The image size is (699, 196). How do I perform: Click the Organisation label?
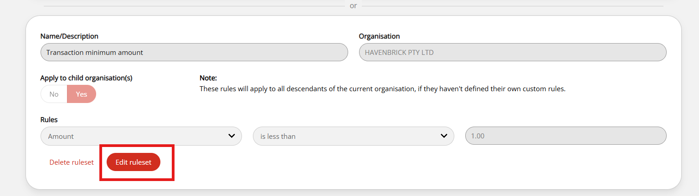pyautogui.click(x=379, y=36)
